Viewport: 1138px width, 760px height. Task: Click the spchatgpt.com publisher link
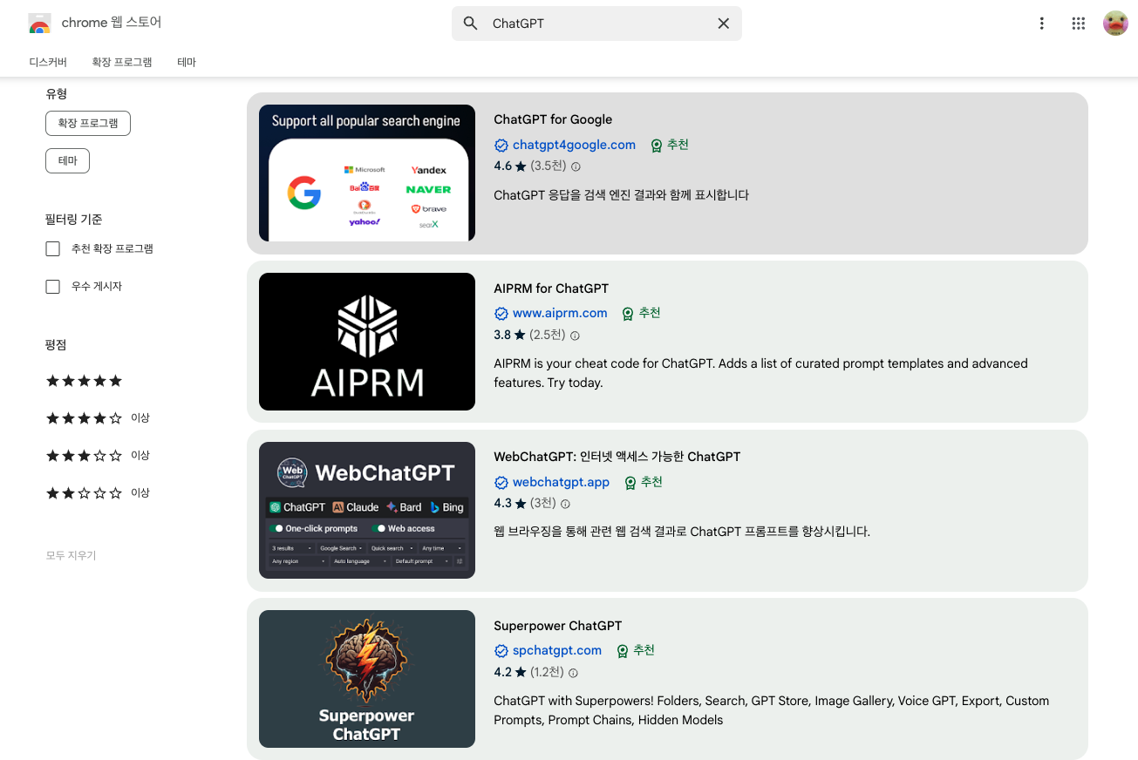point(557,650)
